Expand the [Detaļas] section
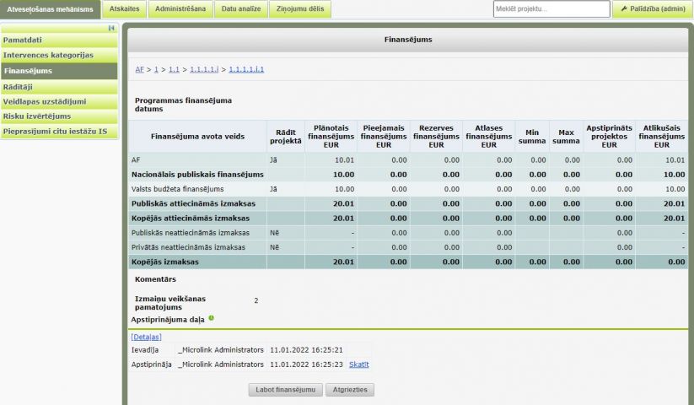 click(146, 337)
